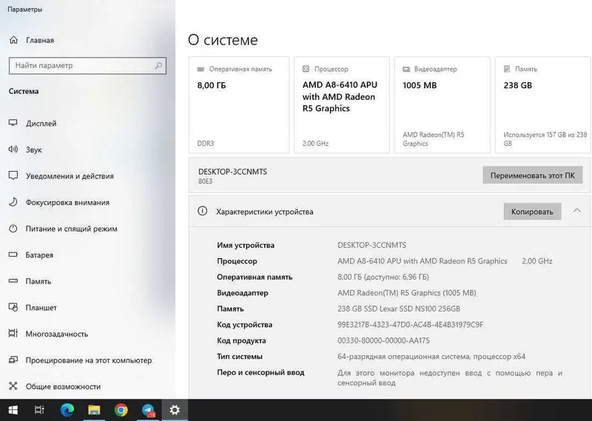
Task: Click the Звук speaker icon
Action: click(x=13, y=149)
